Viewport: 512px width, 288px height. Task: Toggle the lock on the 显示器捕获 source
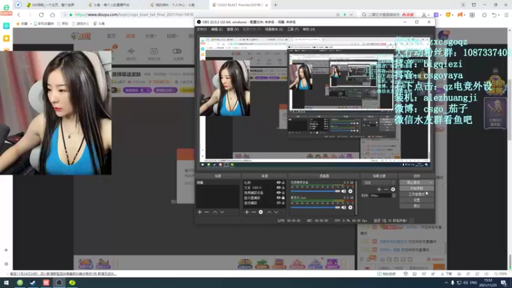(283, 198)
